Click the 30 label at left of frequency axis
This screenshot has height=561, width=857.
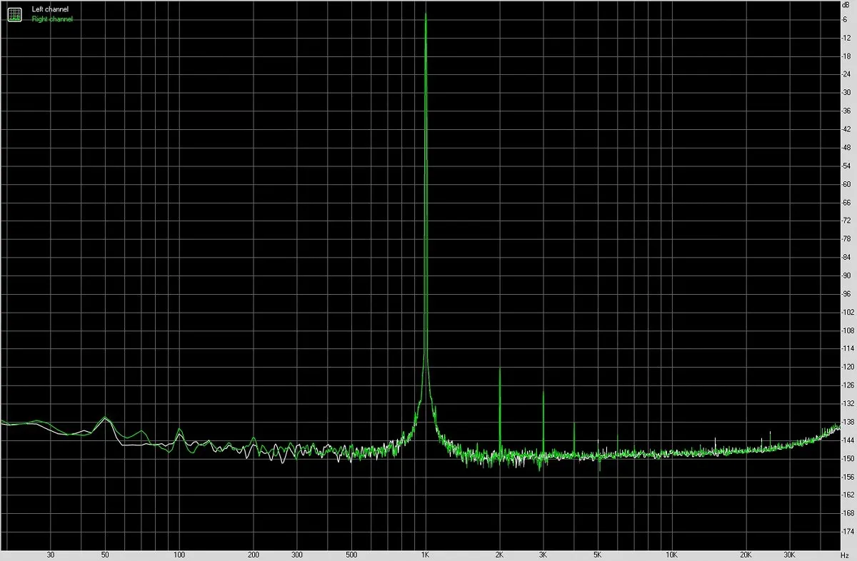50,554
